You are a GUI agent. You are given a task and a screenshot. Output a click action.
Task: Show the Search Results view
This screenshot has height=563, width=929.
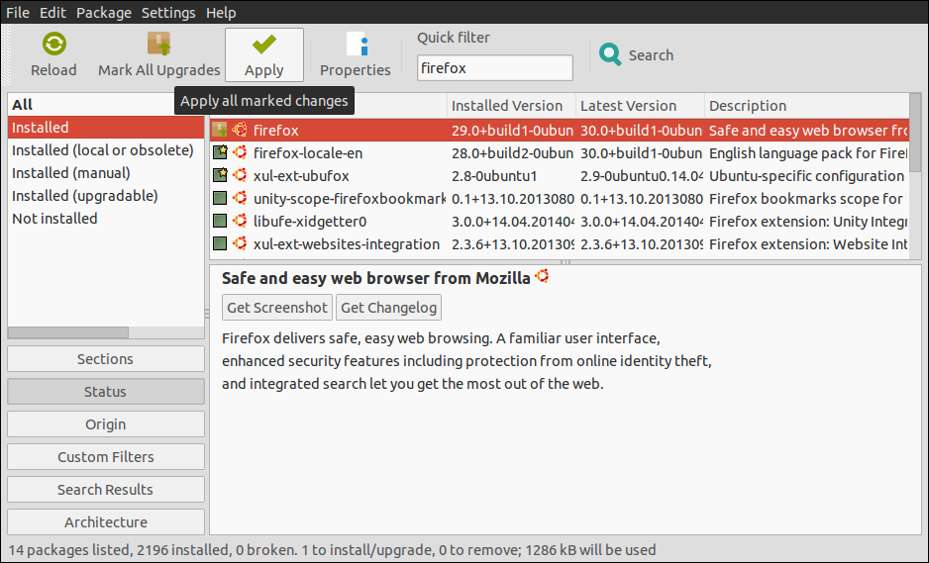(105, 489)
